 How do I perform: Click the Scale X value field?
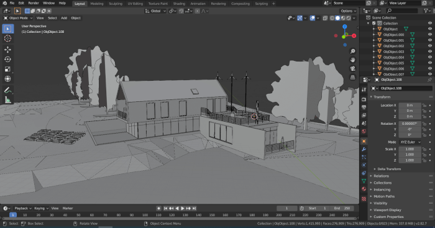(410, 149)
